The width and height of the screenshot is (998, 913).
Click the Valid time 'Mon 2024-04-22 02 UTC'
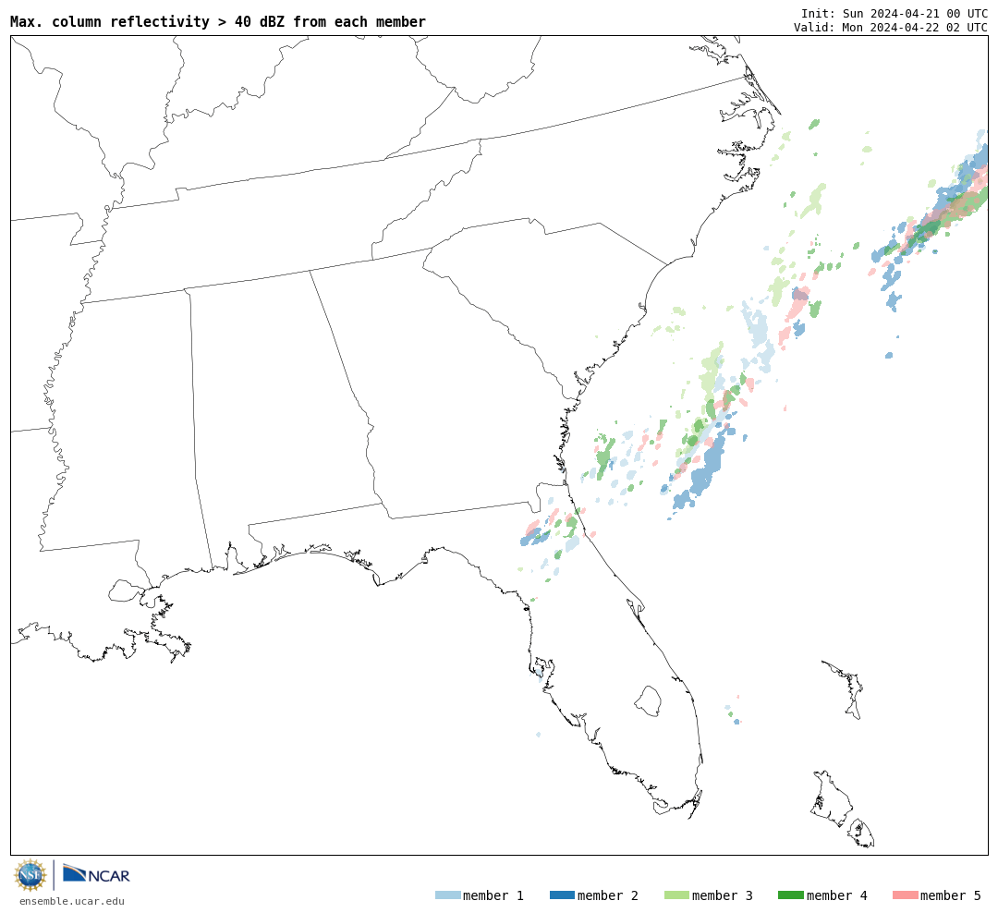(915, 28)
